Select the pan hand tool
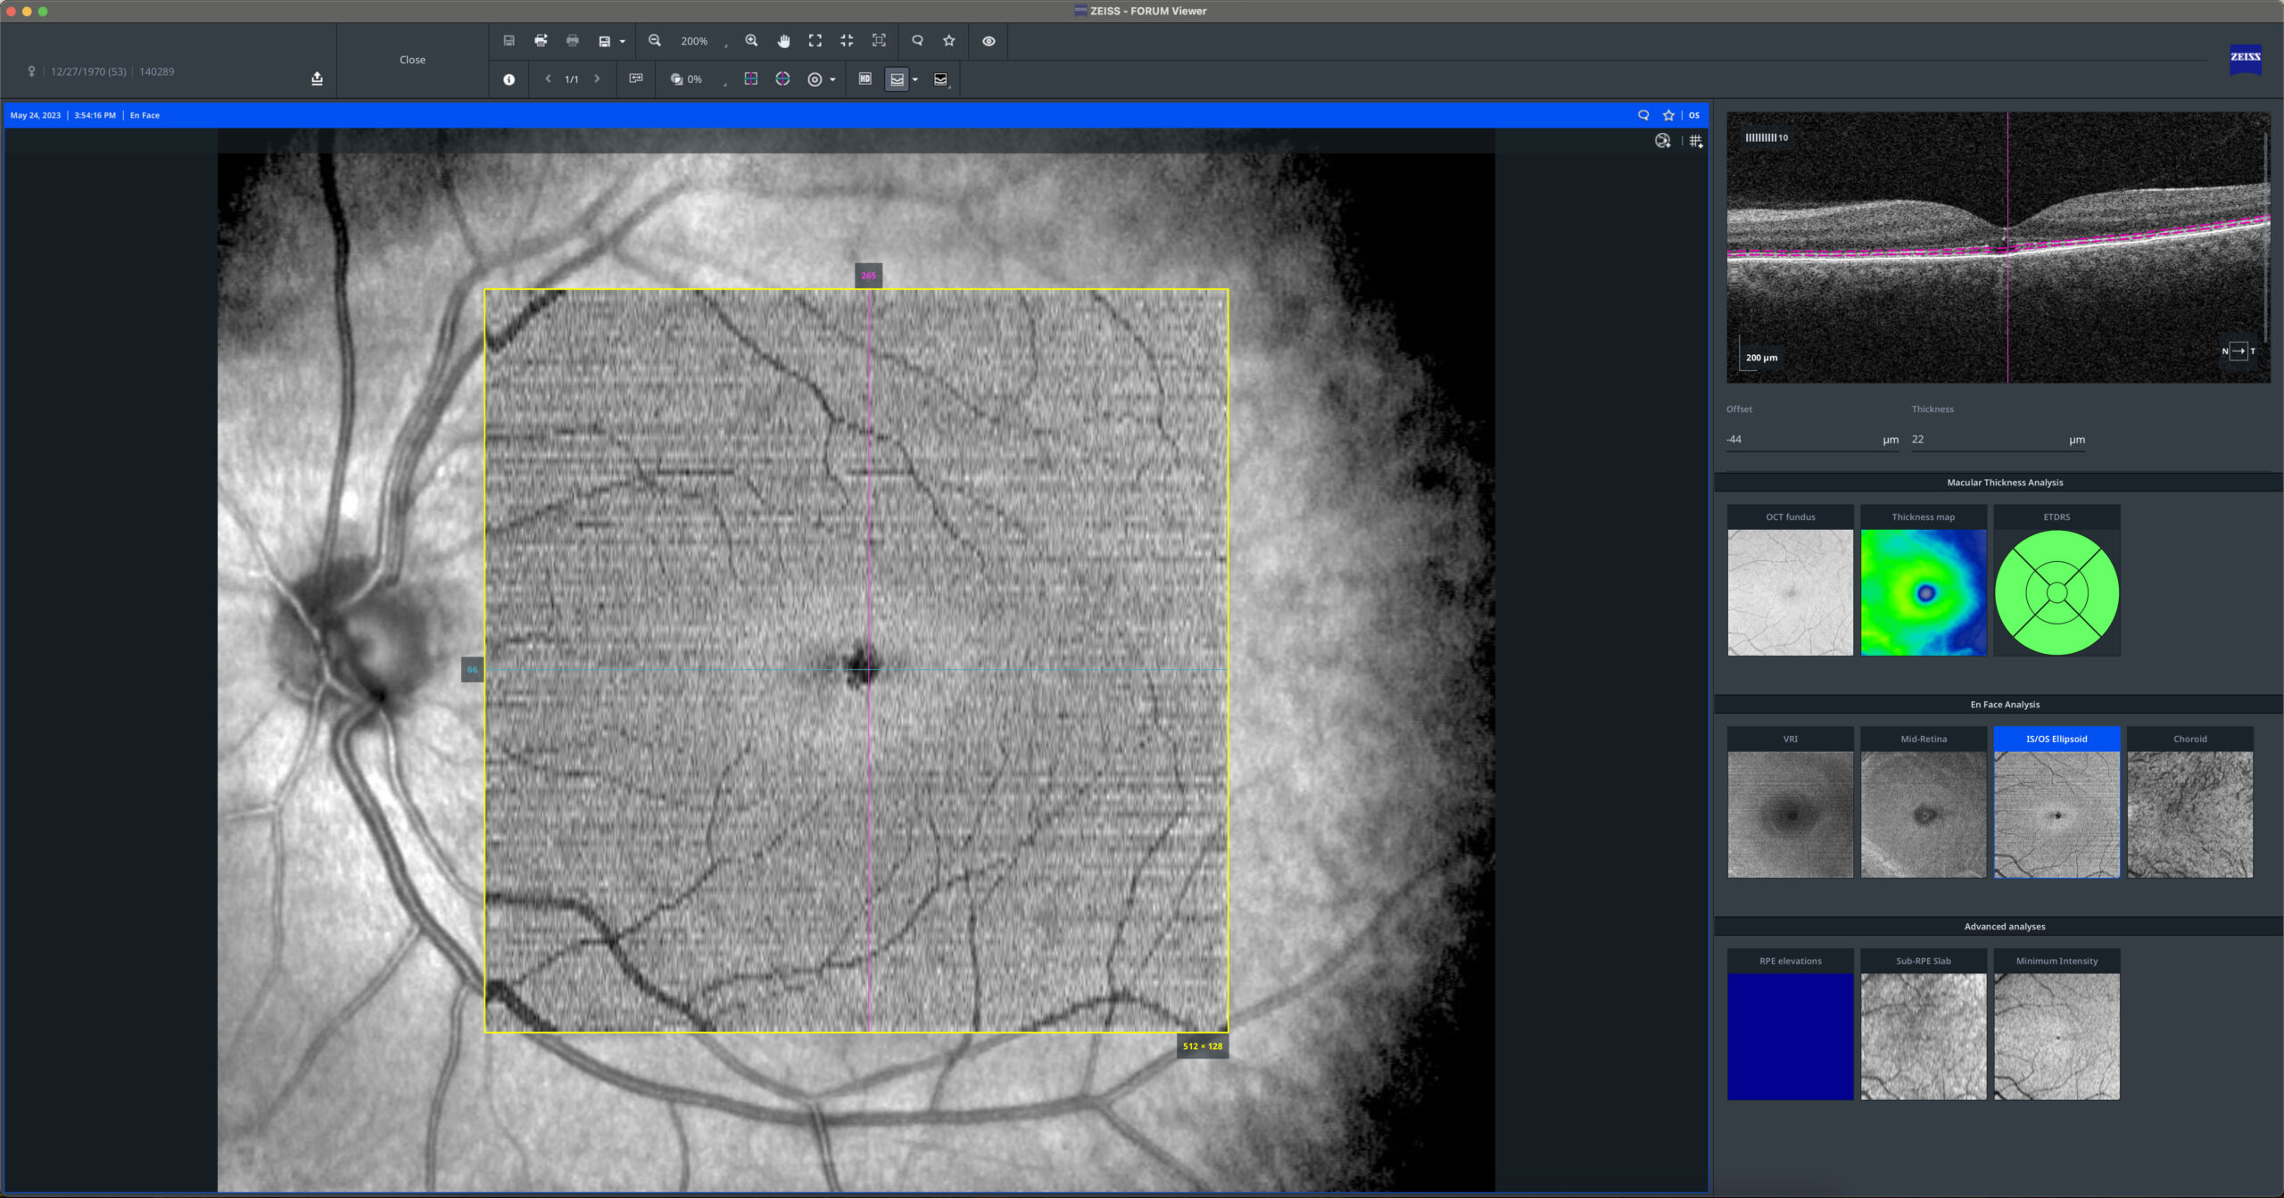Image resolution: width=2284 pixels, height=1198 pixels. (x=783, y=41)
